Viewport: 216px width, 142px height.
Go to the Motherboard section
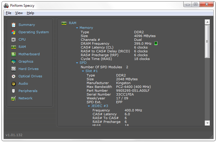[x=29, y=54]
